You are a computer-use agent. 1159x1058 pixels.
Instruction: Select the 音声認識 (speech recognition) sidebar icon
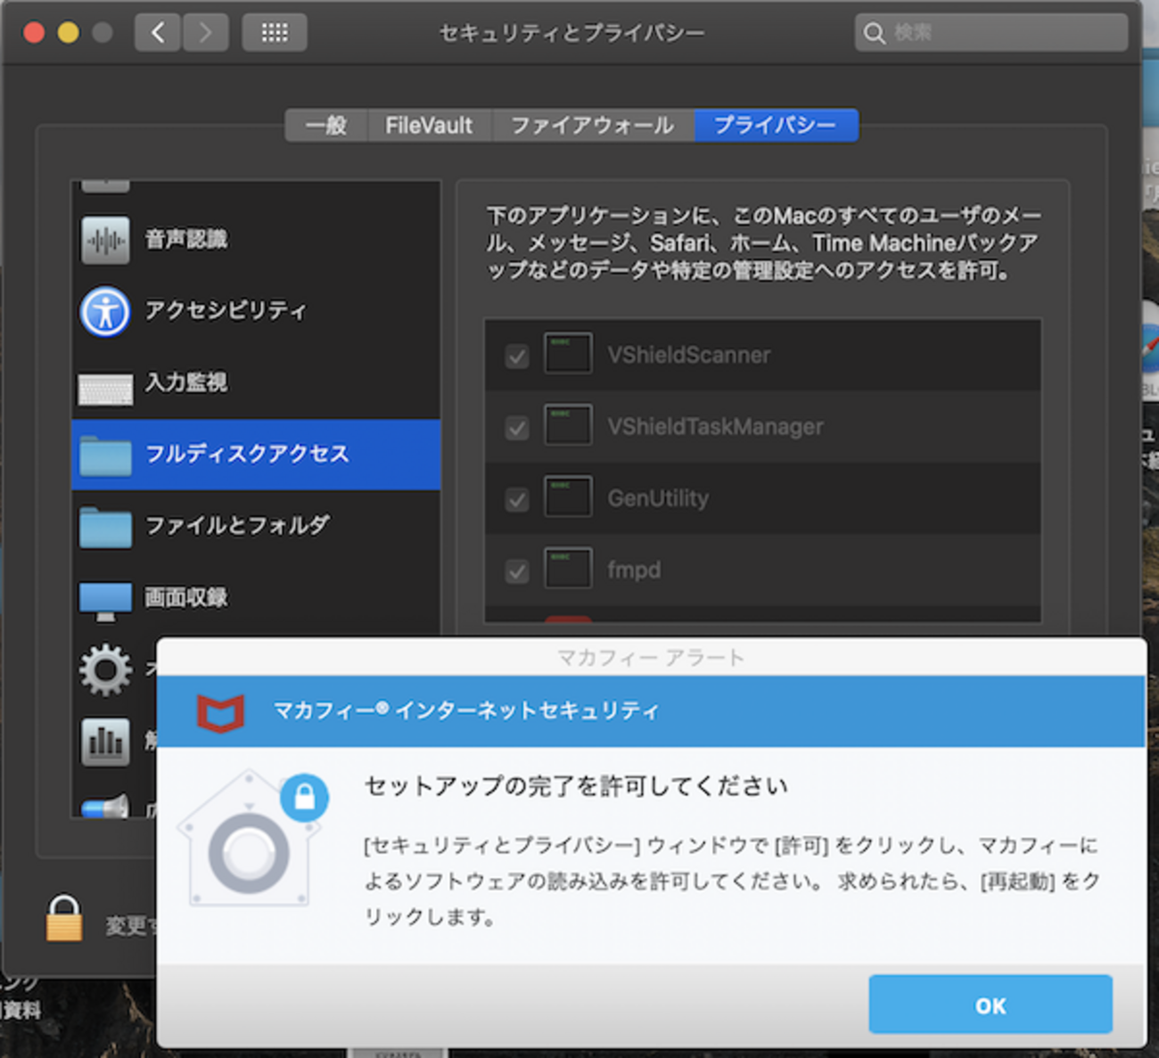[104, 239]
